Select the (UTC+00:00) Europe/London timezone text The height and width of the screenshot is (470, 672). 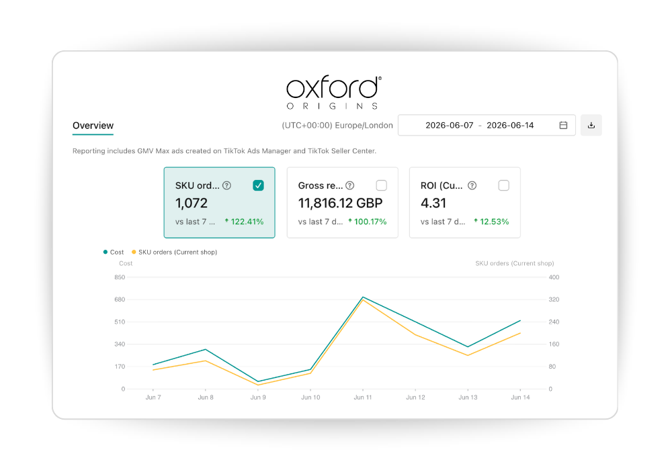coord(337,126)
